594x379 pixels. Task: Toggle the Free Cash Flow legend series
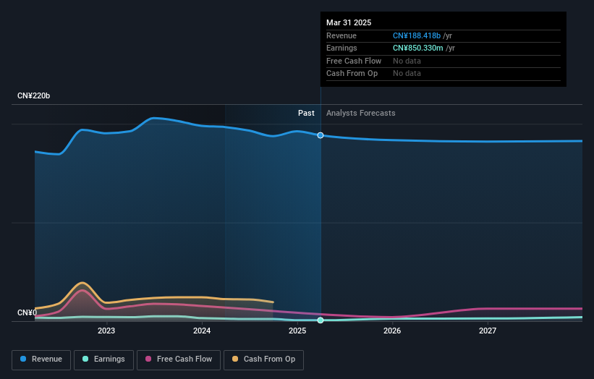pos(179,359)
